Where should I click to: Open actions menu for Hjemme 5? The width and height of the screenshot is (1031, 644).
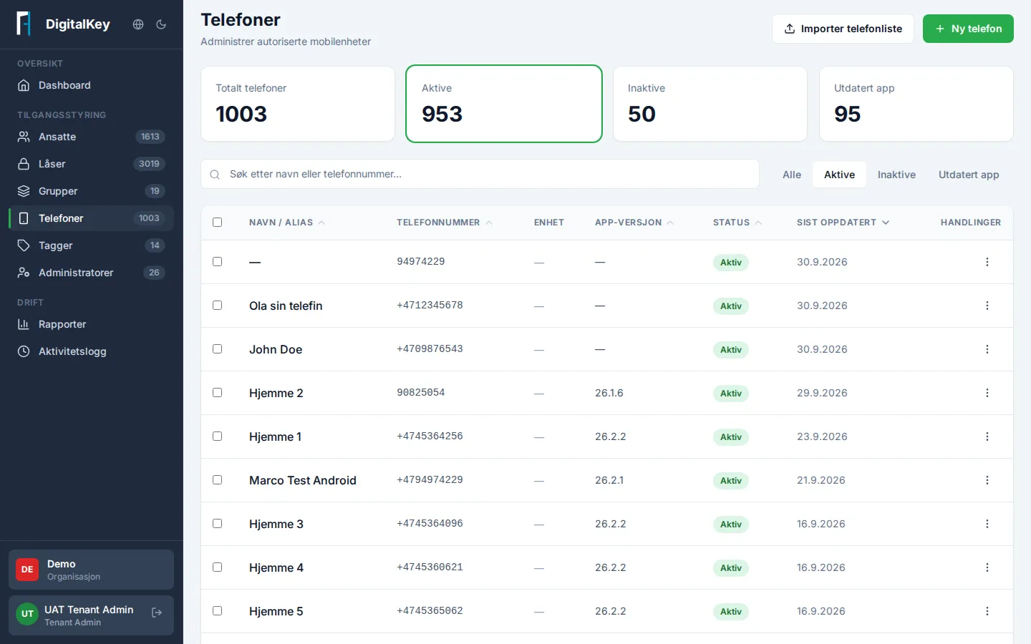pyautogui.click(x=987, y=611)
